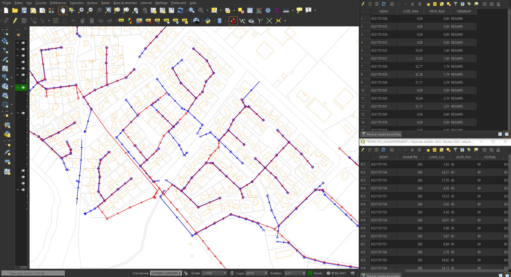Screen dimensions: 511x277
Task: Deselect all features from main toolbar
Action: point(241,10)
